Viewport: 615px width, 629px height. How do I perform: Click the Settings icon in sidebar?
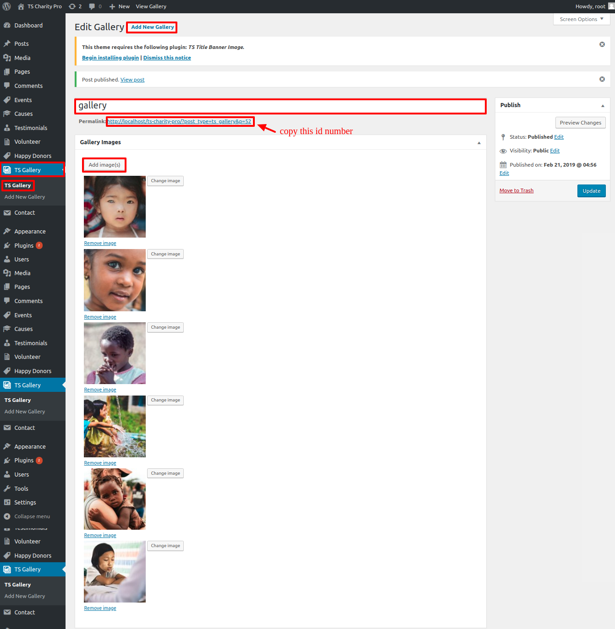(x=7, y=502)
